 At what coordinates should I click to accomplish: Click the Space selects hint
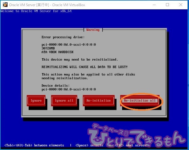89,145
